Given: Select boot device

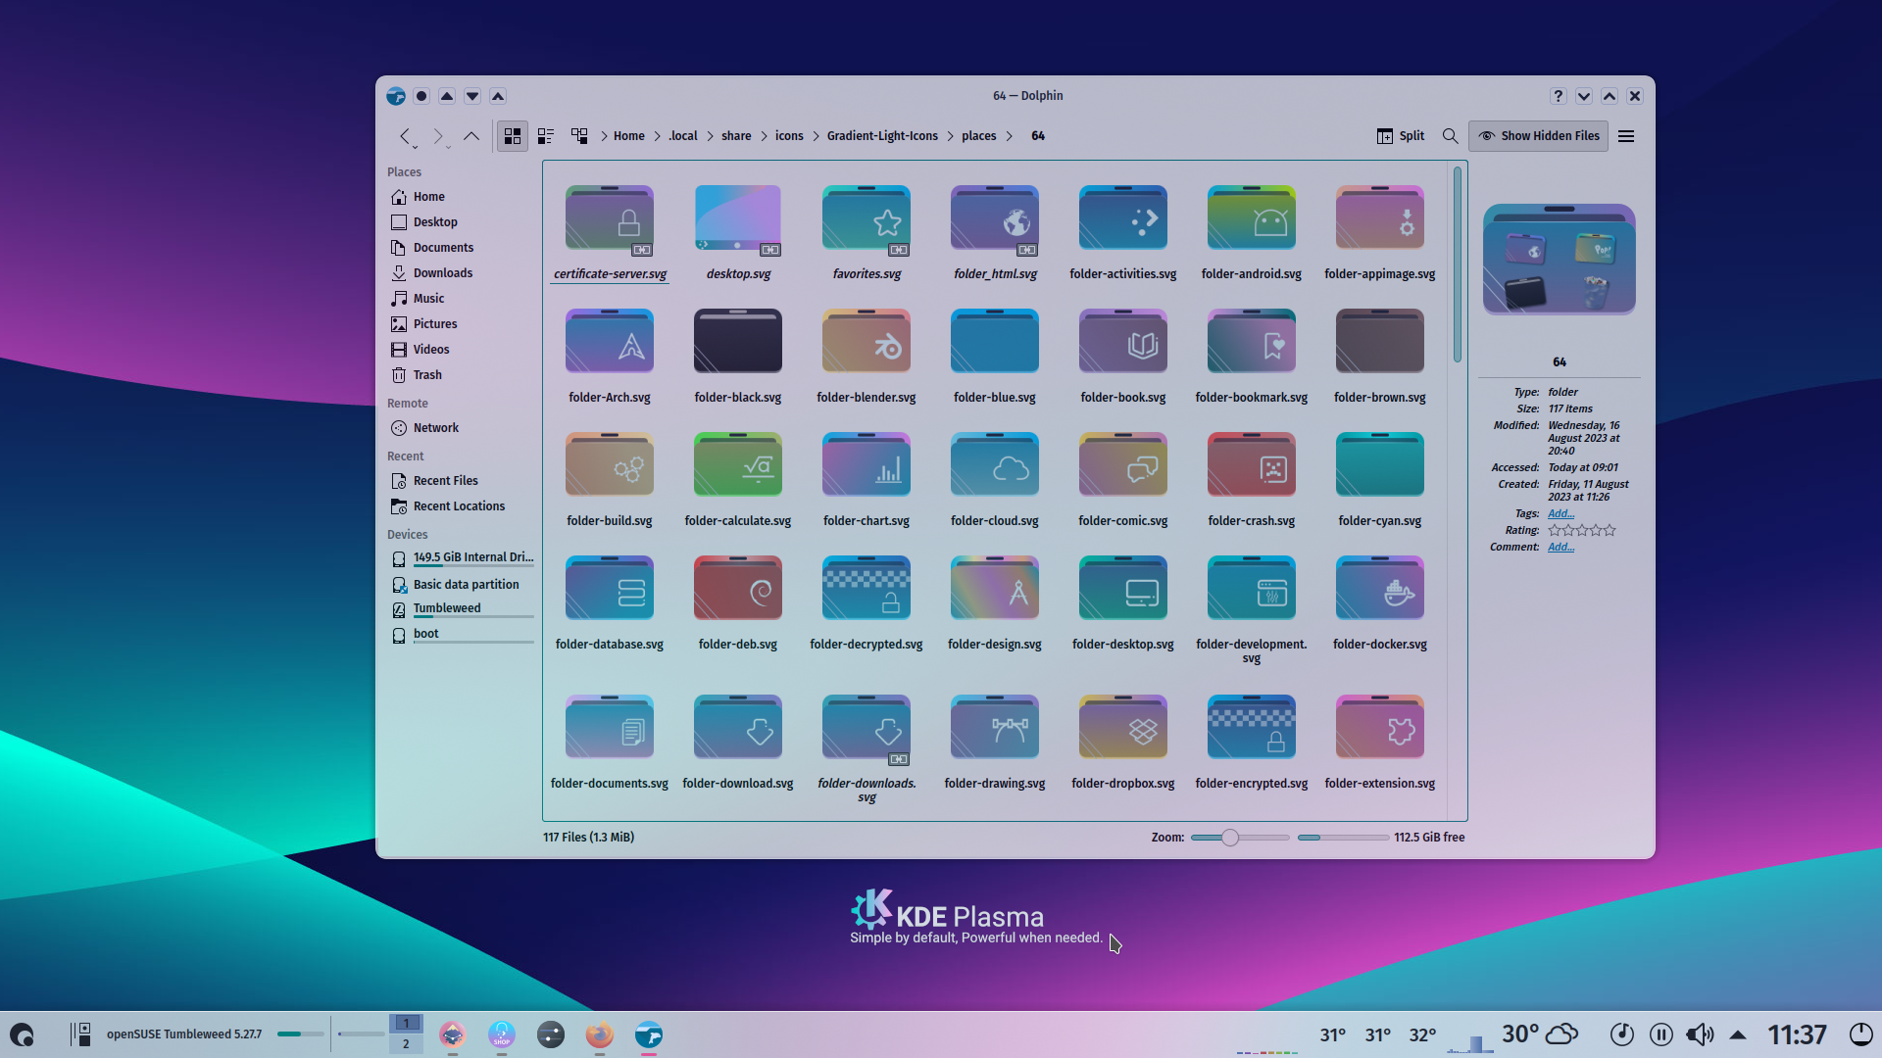Looking at the screenshot, I should tap(461, 635).
